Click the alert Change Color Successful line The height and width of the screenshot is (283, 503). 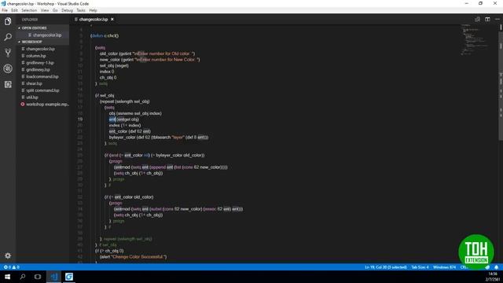(133, 257)
